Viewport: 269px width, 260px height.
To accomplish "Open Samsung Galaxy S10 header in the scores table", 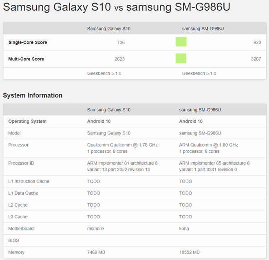I will [108, 29].
